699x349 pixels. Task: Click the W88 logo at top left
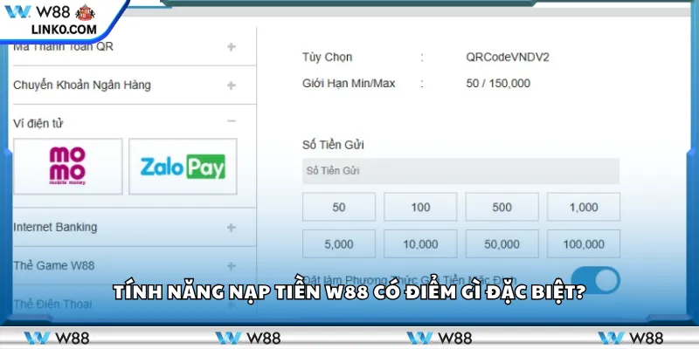[54, 13]
